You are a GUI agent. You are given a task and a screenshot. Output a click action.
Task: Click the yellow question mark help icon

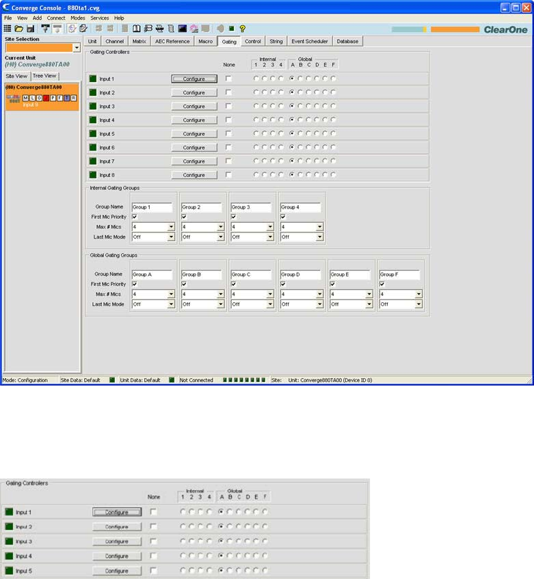point(242,29)
